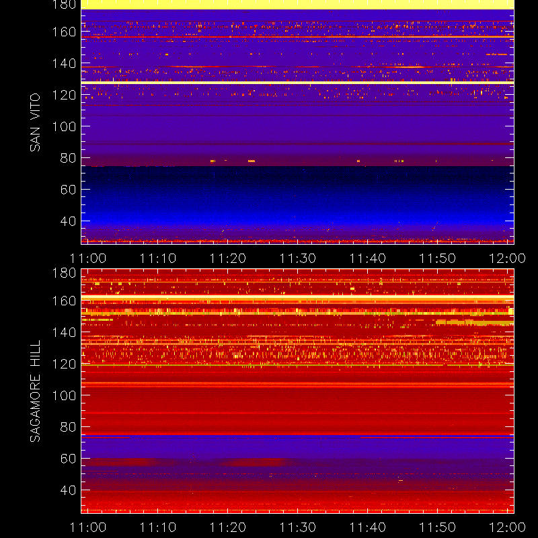
Task: Click Sagamore Hill plot's 11:30 time label
Action: (x=298, y=527)
